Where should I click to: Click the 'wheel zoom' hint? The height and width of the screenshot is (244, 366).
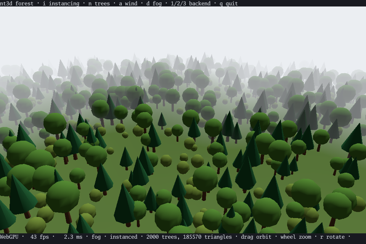(x=296, y=237)
